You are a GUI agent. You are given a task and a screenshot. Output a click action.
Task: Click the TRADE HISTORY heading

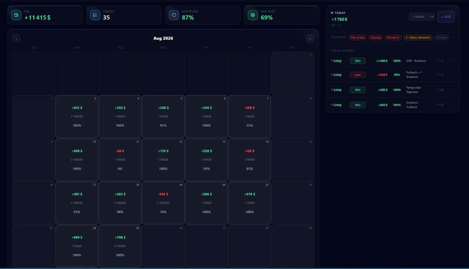[x=343, y=51]
